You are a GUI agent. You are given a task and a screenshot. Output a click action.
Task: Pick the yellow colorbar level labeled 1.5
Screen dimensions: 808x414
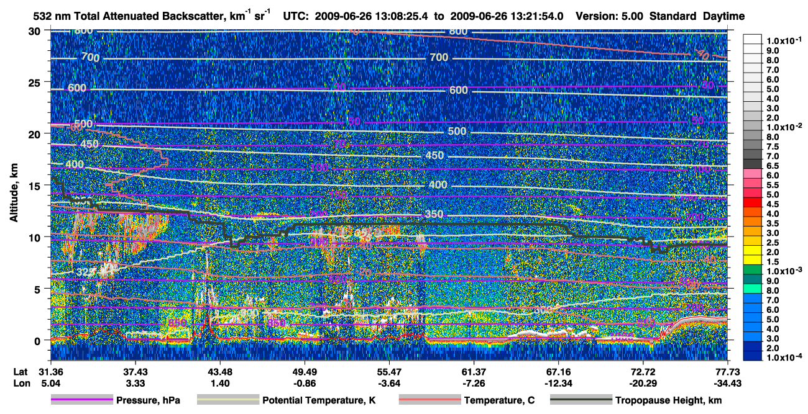(753, 260)
